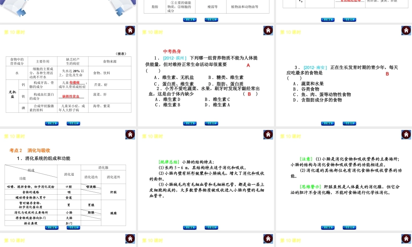Click home icon on bottom-row left partial slide
The width and height of the screenshot is (412, 247).
(x=130, y=239)
